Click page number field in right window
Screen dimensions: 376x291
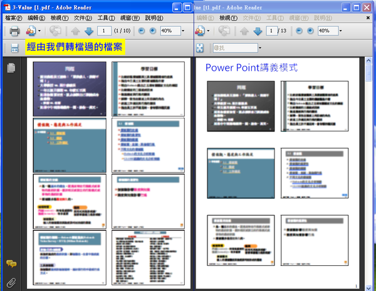(x=272, y=31)
